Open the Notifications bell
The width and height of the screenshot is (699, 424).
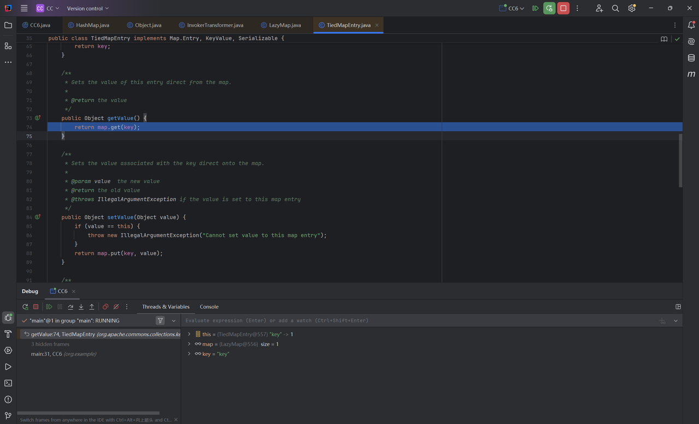pyautogui.click(x=691, y=25)
